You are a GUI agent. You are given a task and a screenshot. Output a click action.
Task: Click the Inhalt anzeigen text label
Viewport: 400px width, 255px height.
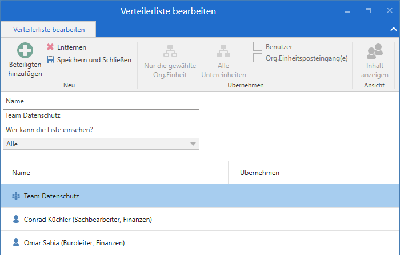tap(375, 70)
